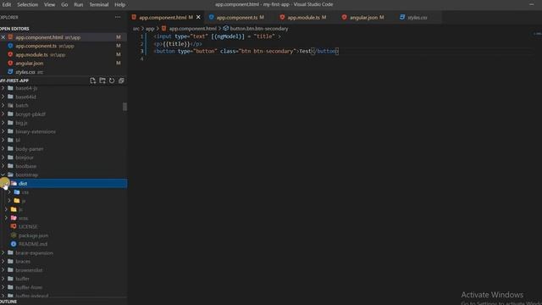The image size is (542, 305).
Task: Place cursor on editor line 3 button tag
Action: click(246, 51)
